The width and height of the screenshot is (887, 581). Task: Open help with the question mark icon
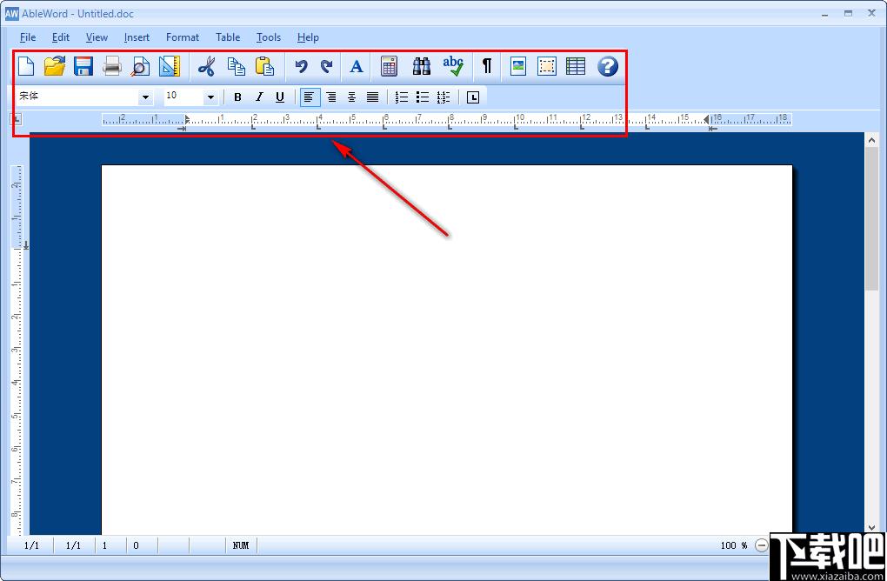click(608, 66)
